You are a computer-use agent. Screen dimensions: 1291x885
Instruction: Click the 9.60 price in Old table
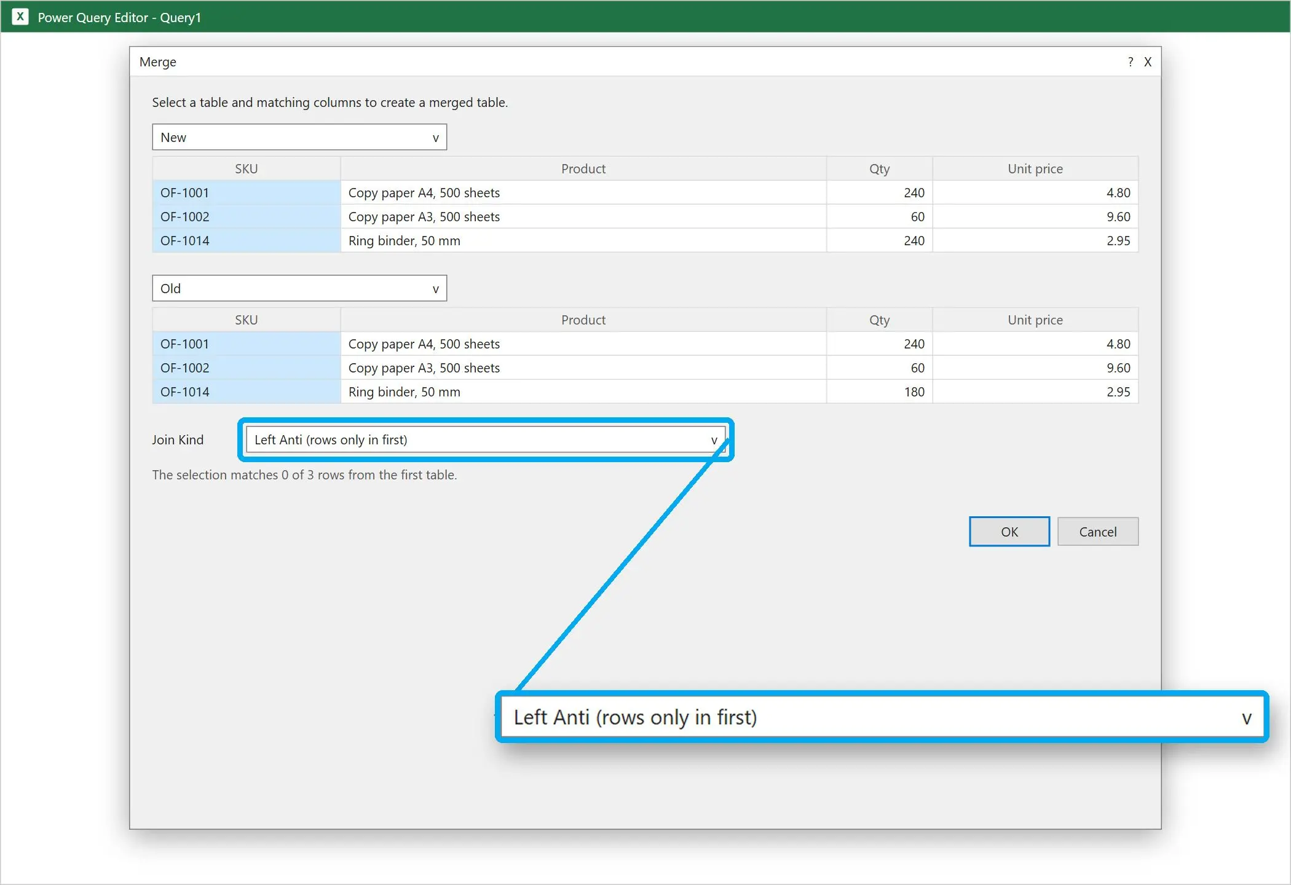point(1035,368)
